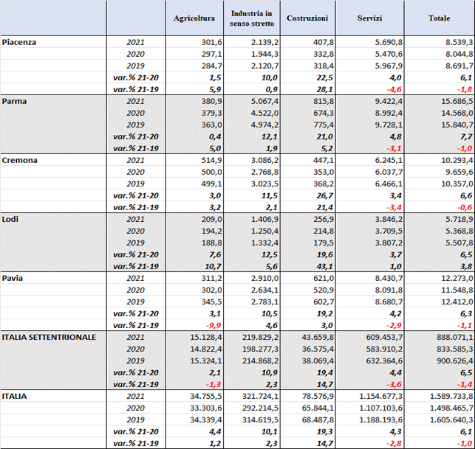Select Parma 2019 Servizi value 9.728,1
The width and height of the screenshot is (475, 449).
pyautogui.click(x=389, y=125)
